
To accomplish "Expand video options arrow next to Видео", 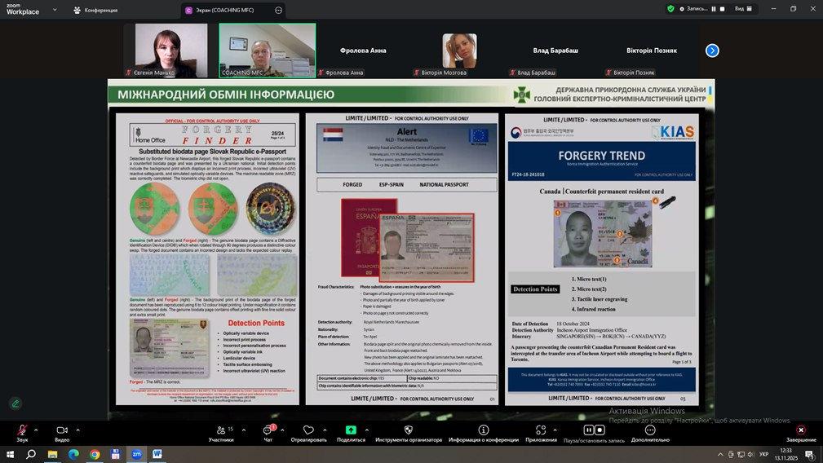I will click(x=77, y=430).
